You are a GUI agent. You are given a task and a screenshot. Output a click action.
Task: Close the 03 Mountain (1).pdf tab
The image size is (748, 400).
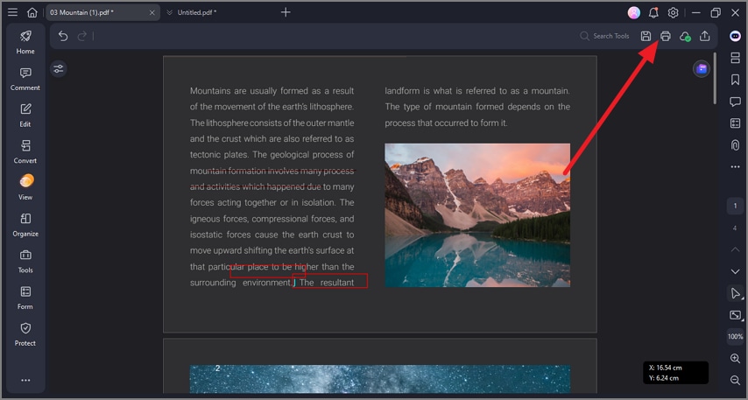[x=152, y=12]
